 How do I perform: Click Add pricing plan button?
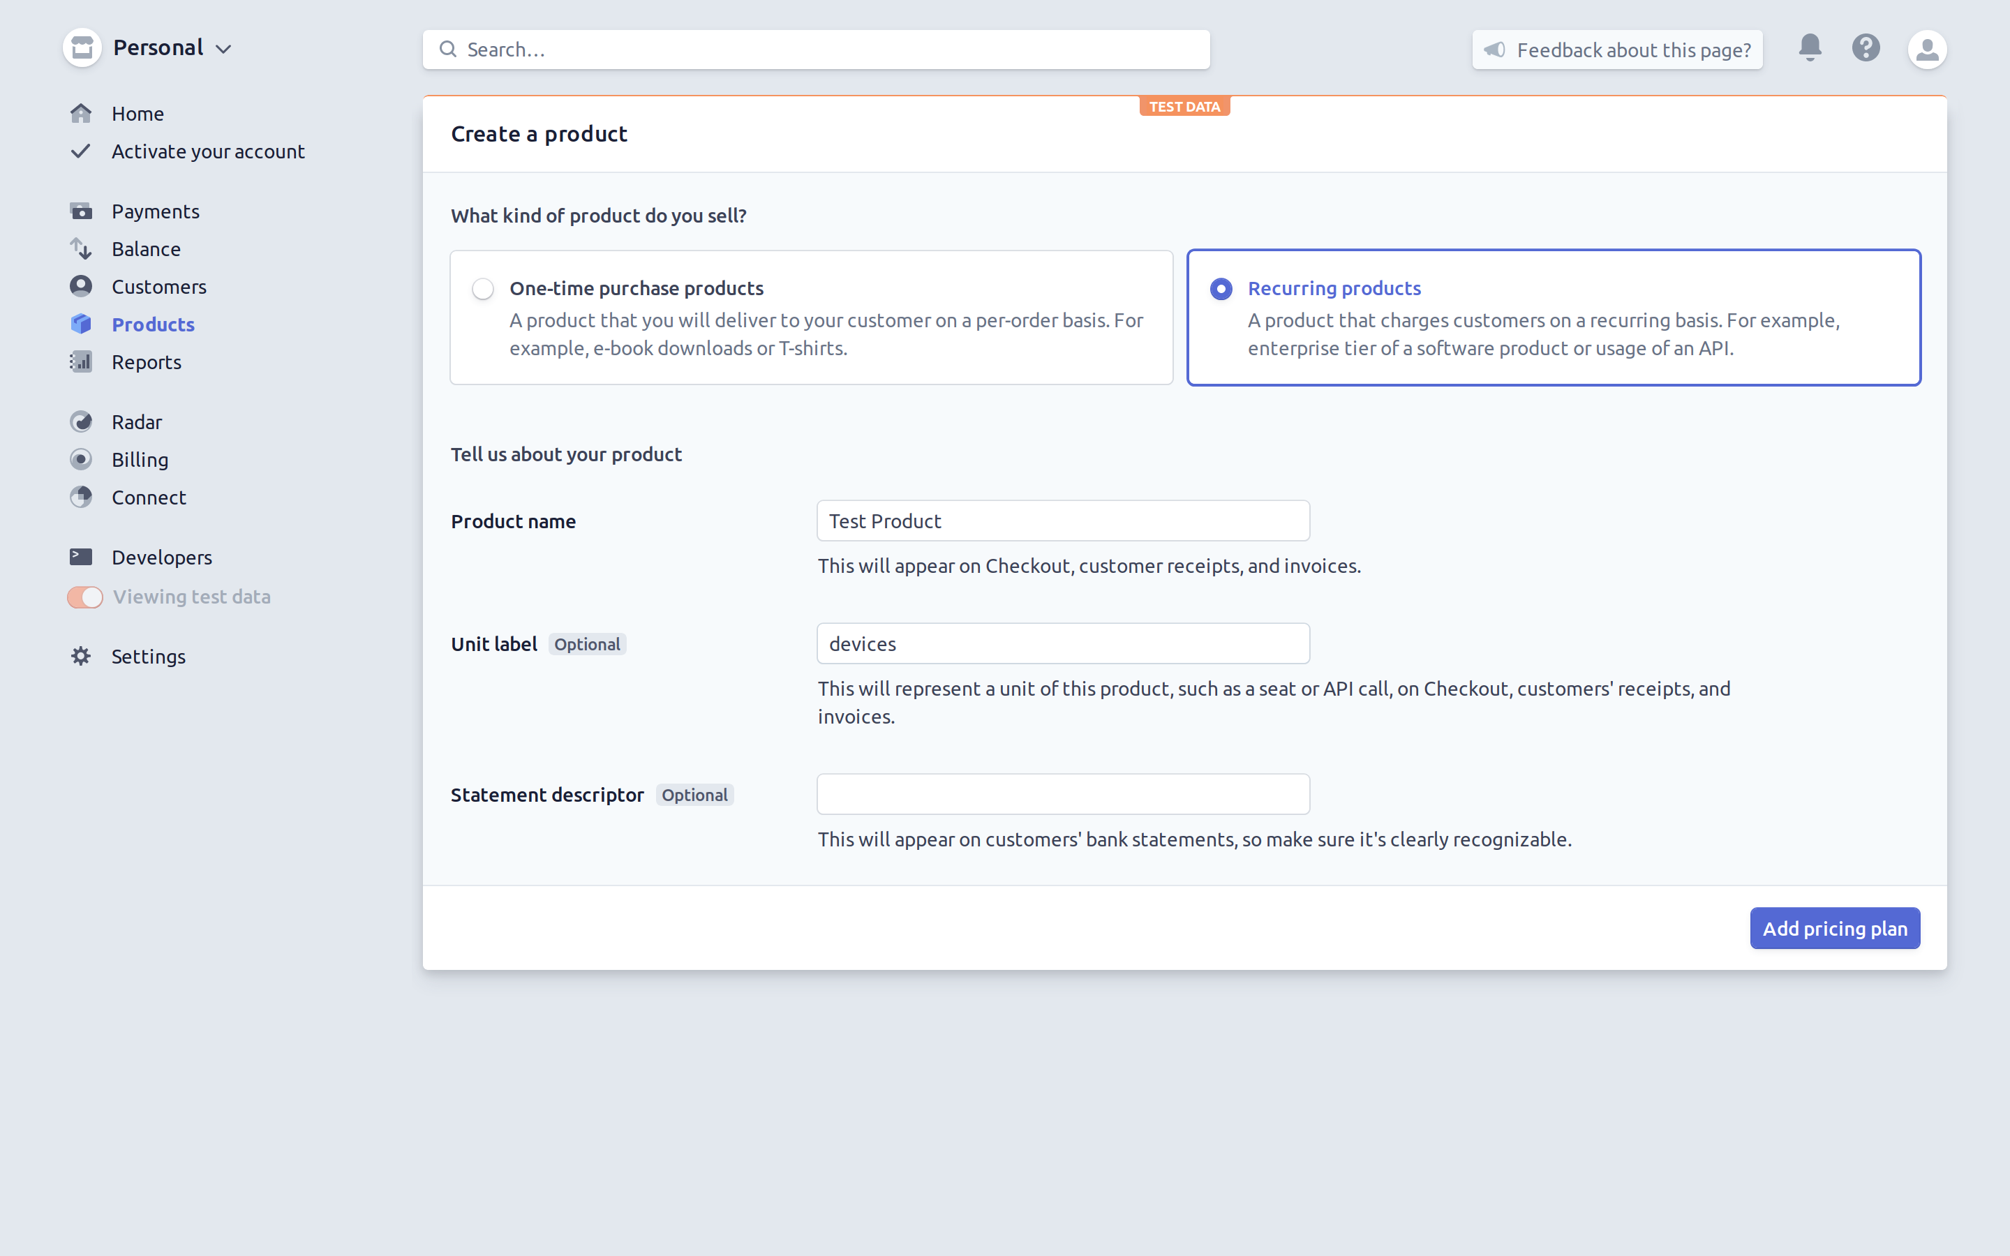pos(1836,927)
